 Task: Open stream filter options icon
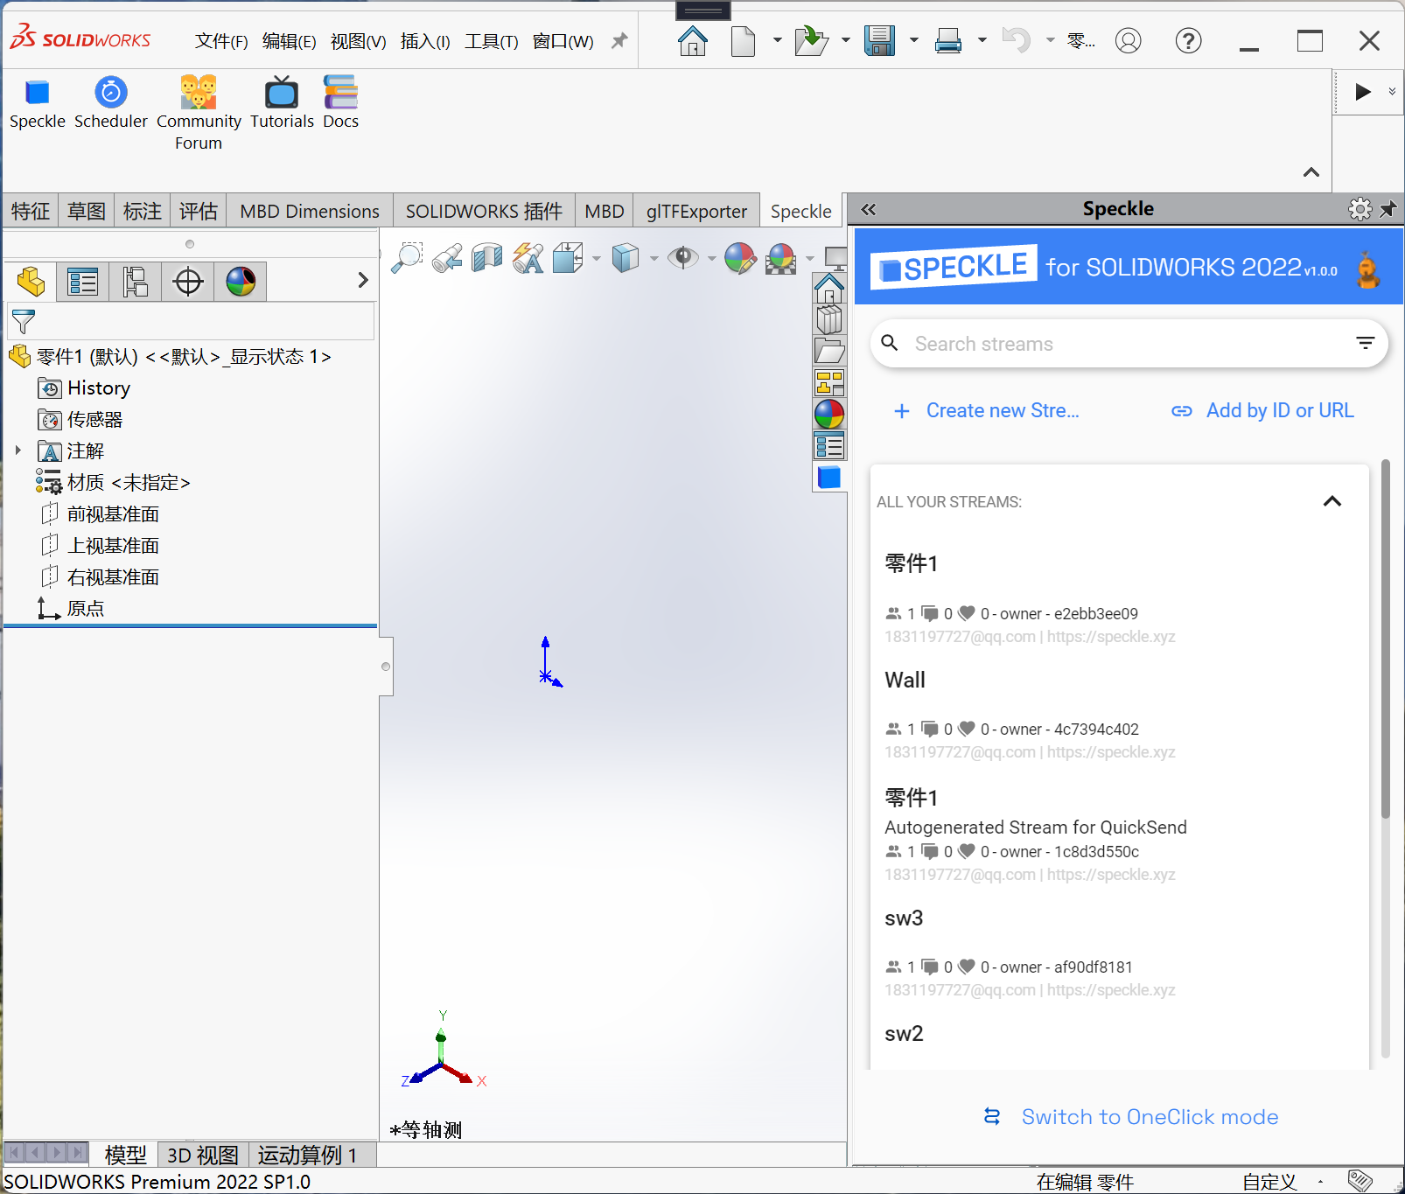tap(1365, 343)
